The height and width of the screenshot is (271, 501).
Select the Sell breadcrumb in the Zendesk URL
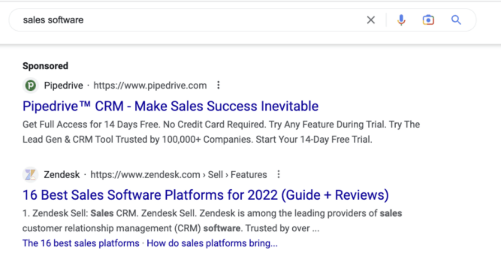click(216, 175)
